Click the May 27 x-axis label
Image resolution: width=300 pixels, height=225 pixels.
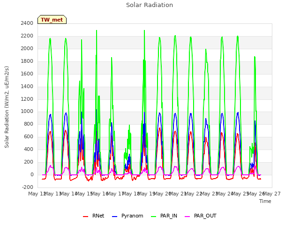(272, 194)
